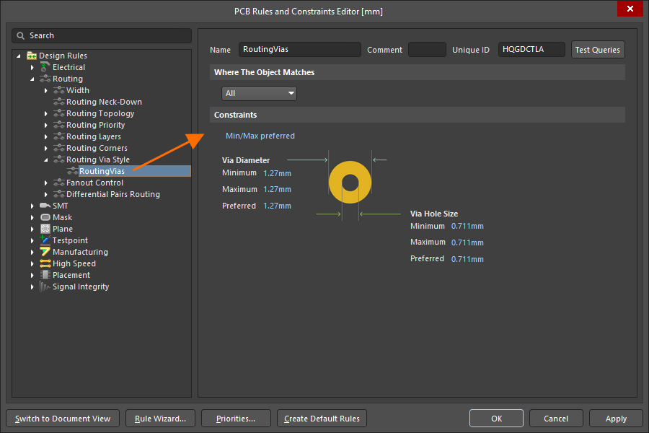Click the Manufacturing category icon

pos(45,252)
